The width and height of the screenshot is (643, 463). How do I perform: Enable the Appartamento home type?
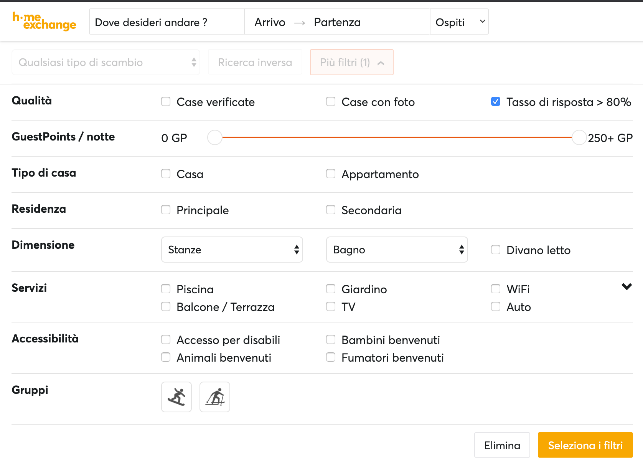[x=331, y=174]
